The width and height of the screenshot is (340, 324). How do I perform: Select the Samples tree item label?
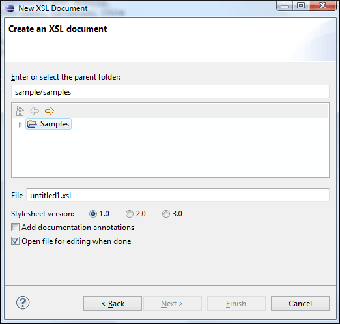click(x=55, y=124)
